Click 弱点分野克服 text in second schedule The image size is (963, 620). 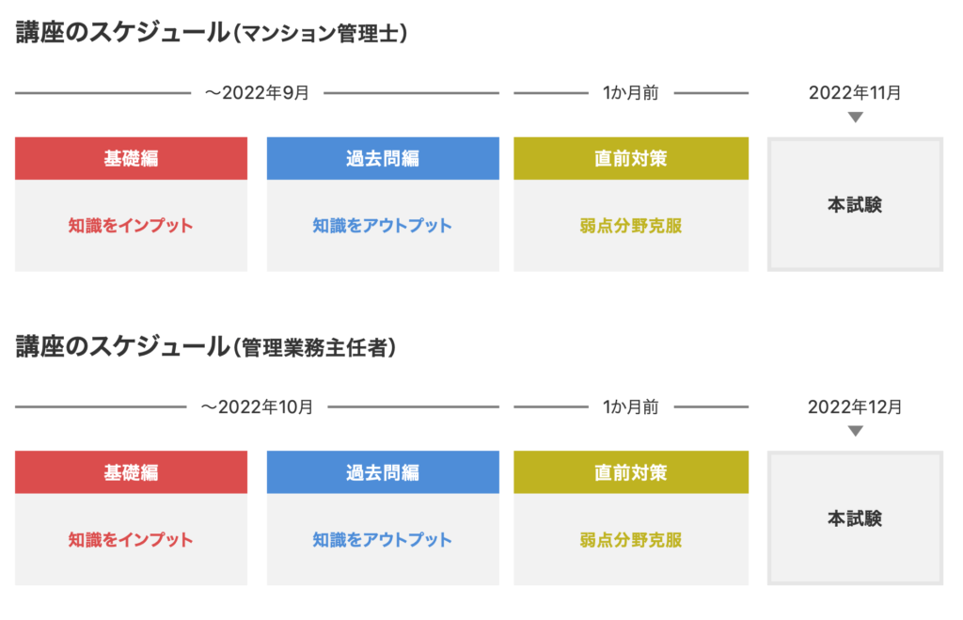click(631, 539)
